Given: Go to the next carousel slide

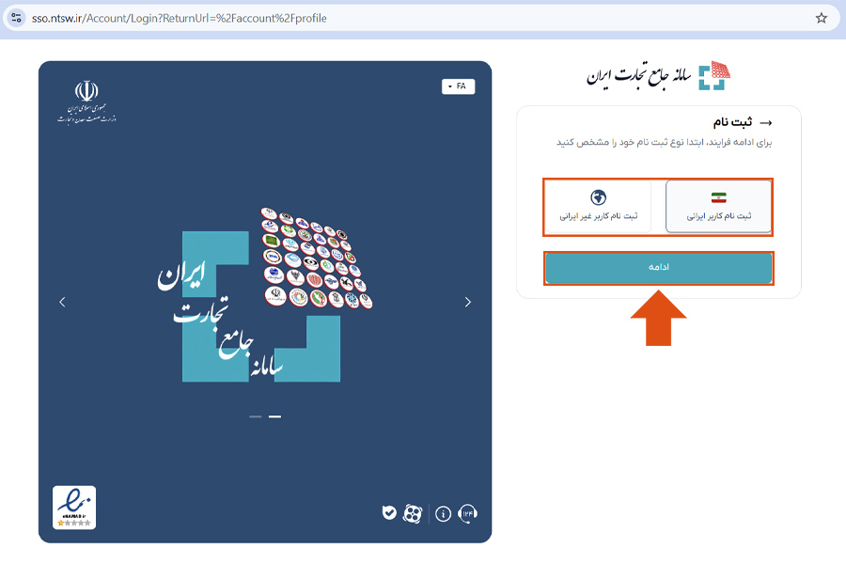Looking at the screenshot, I should click(468, 303).
